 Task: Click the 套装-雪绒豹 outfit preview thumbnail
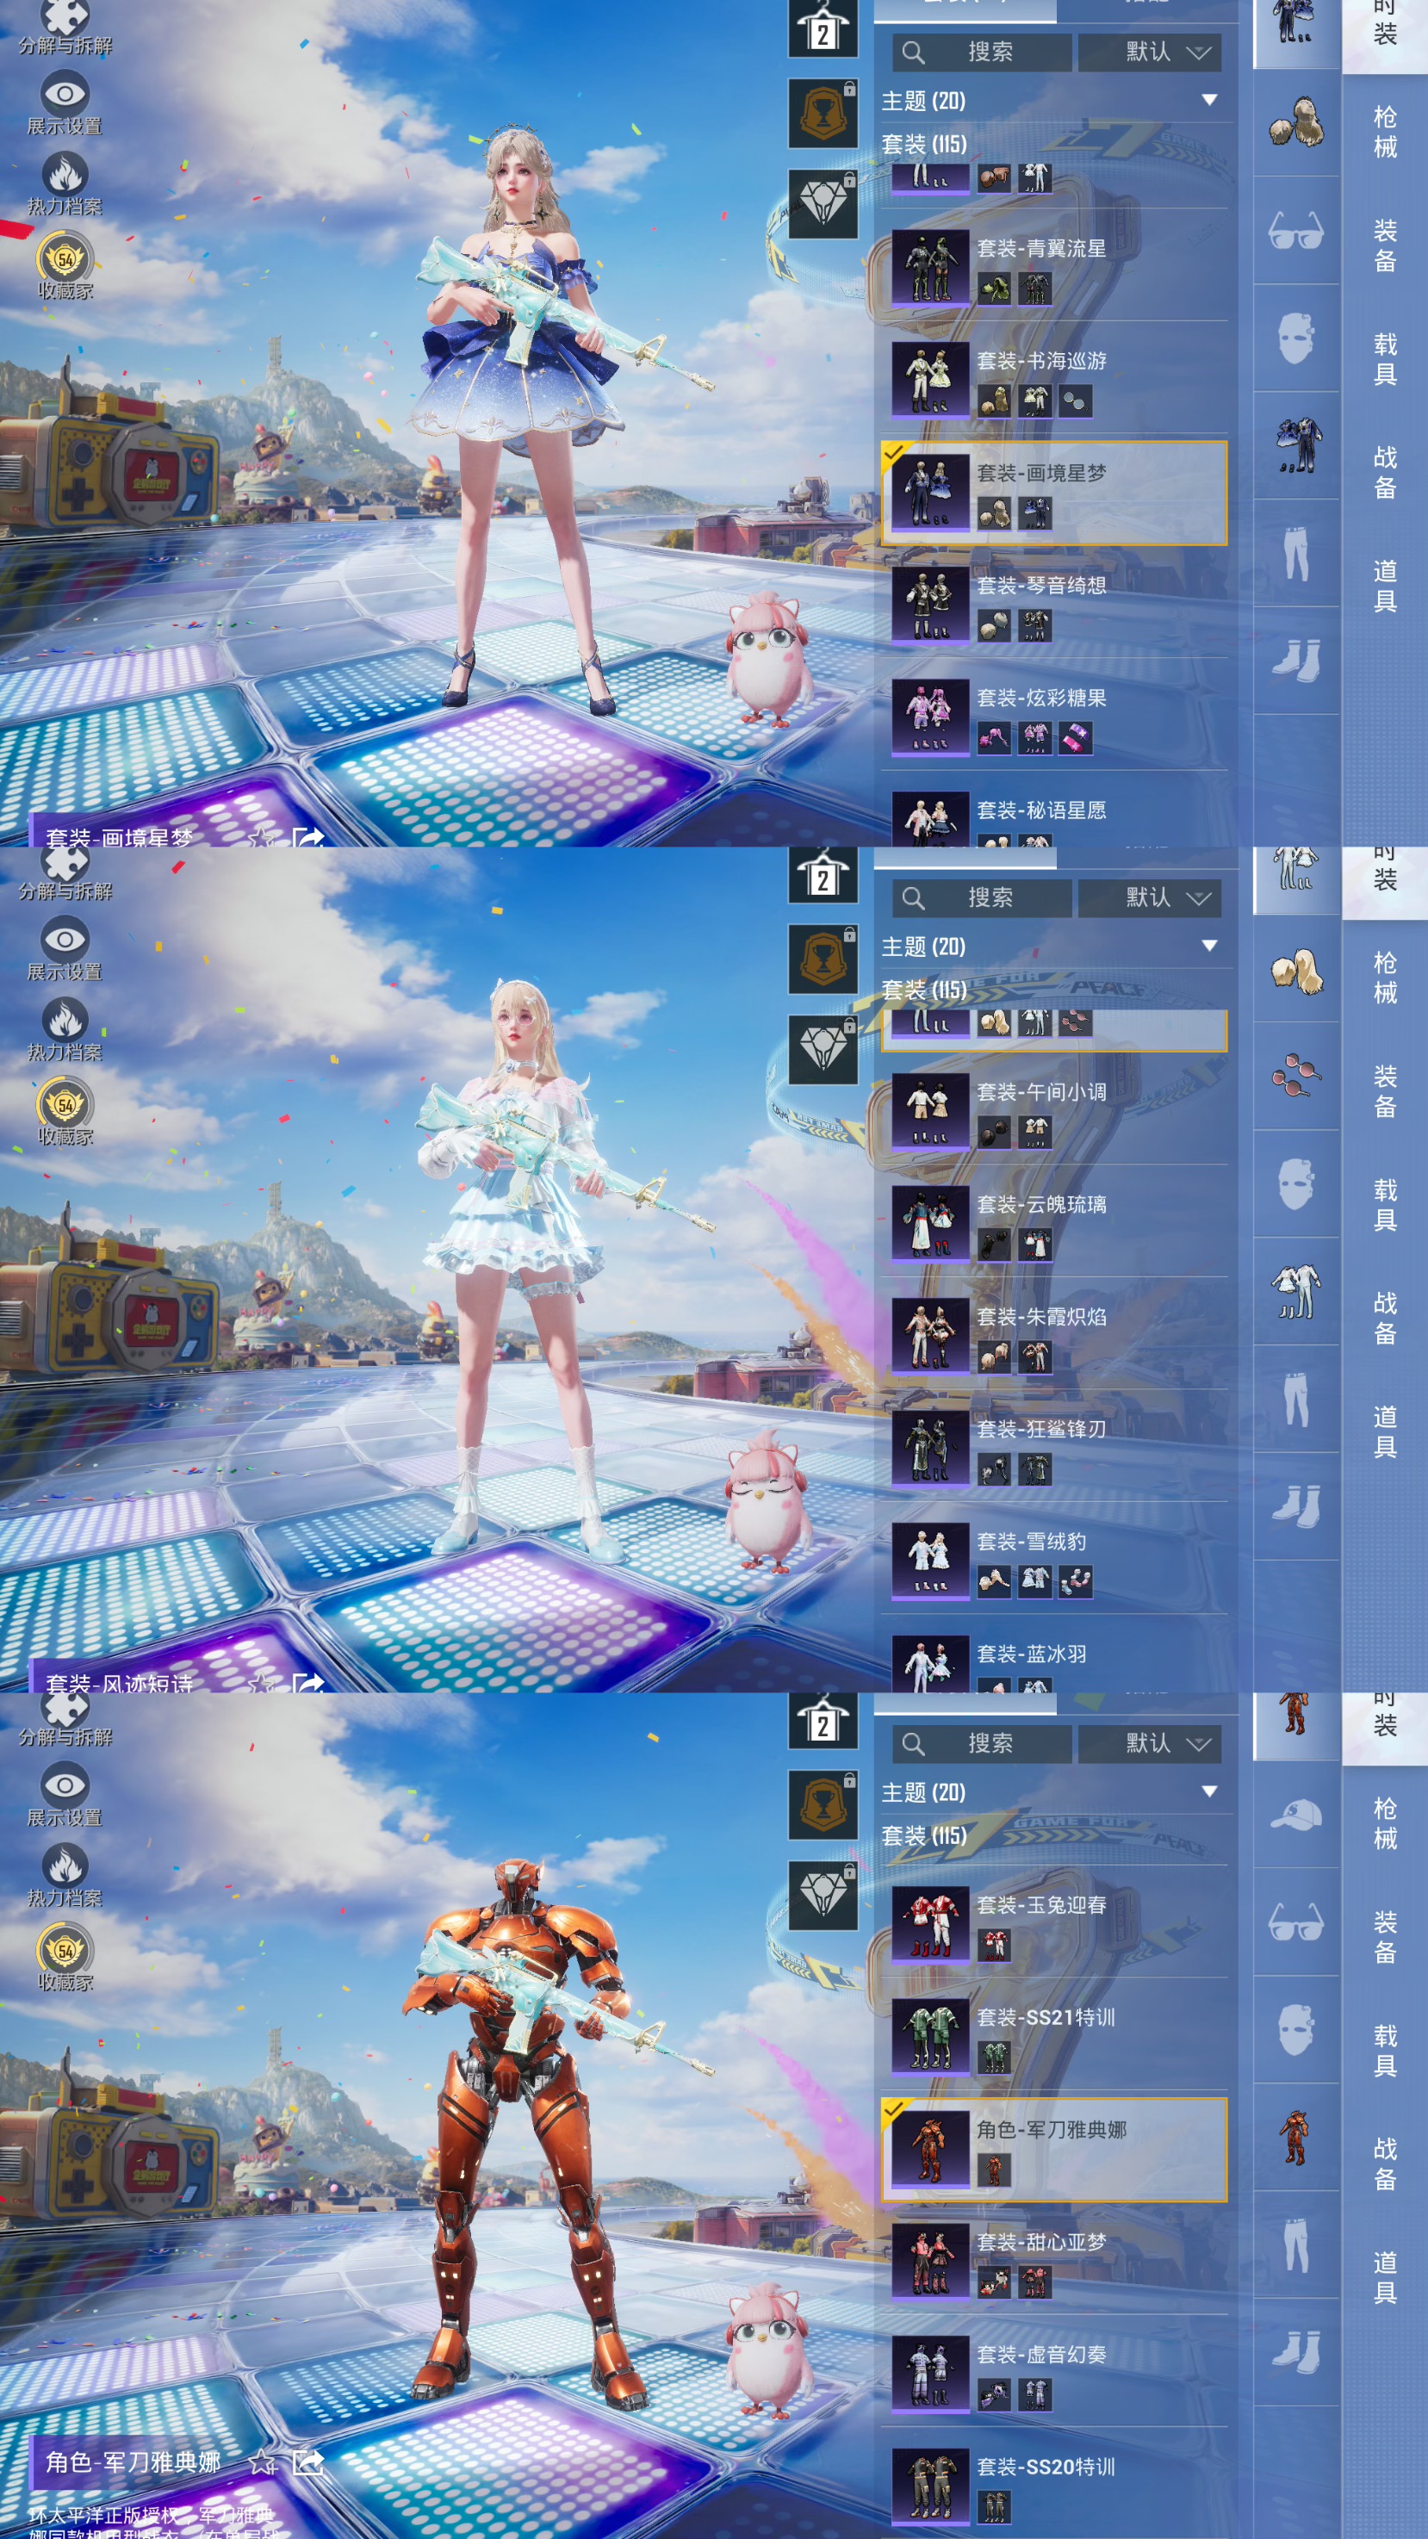coord(929,1559)
